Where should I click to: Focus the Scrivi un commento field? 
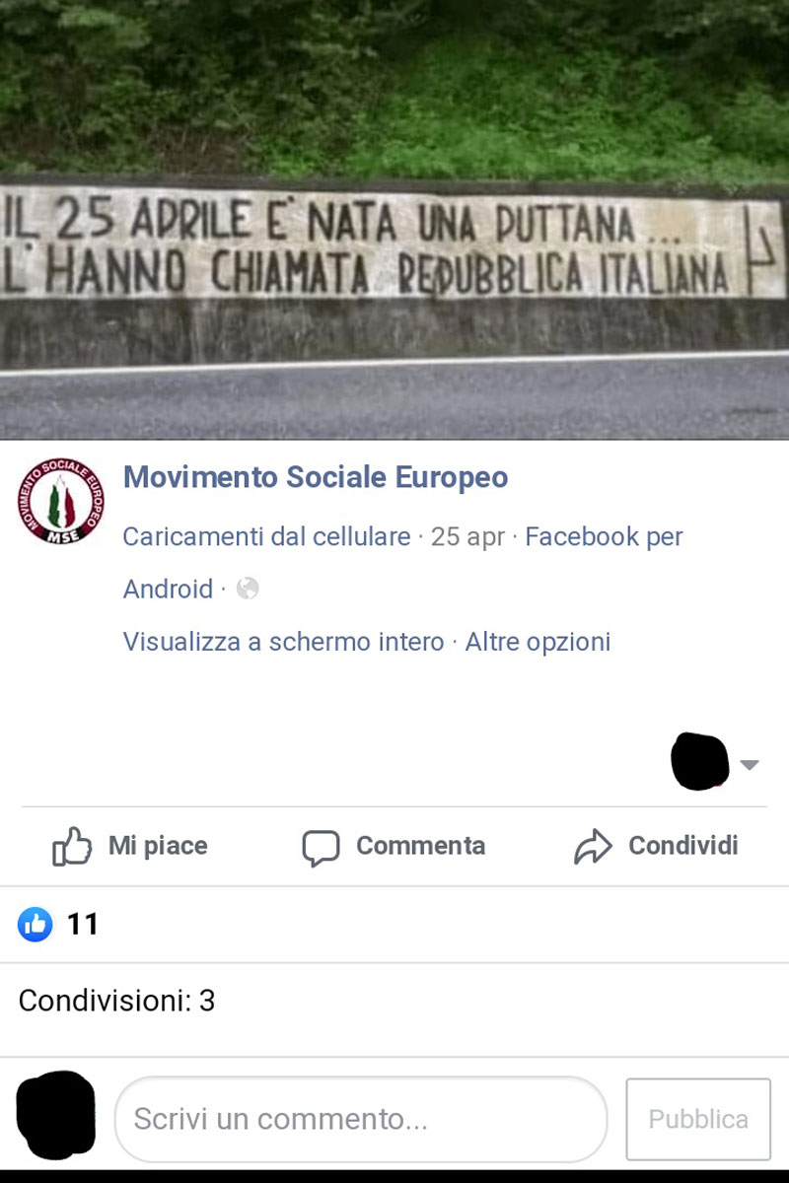coord(361,1119)
